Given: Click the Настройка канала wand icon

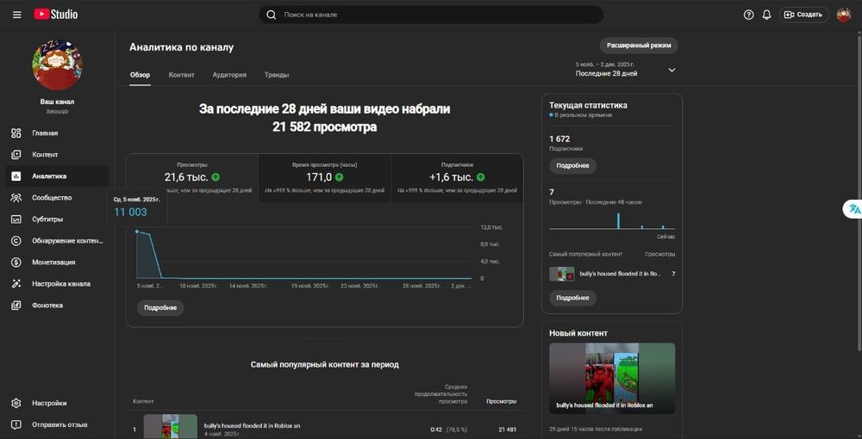Looking at the screenshot, I should click(16, 284).
